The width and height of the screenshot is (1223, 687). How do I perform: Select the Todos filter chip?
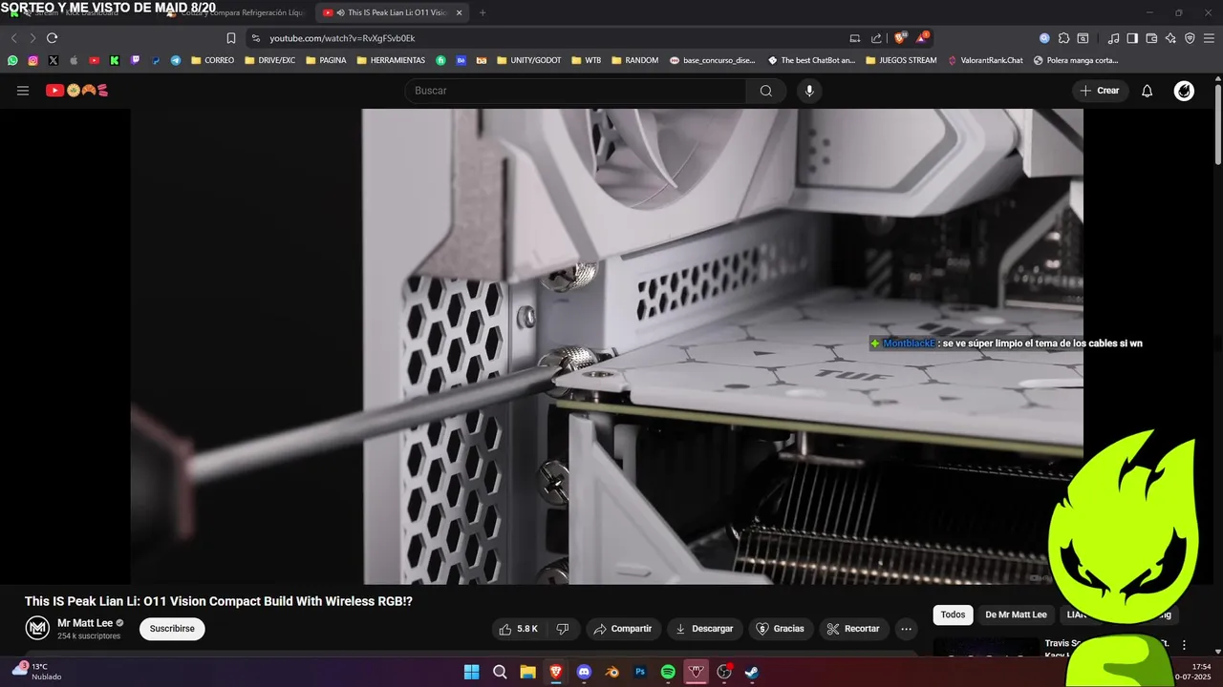(x=953, y=614)
